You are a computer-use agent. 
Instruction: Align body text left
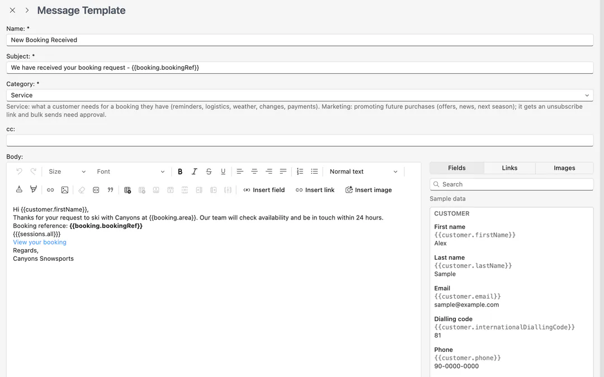239,171
